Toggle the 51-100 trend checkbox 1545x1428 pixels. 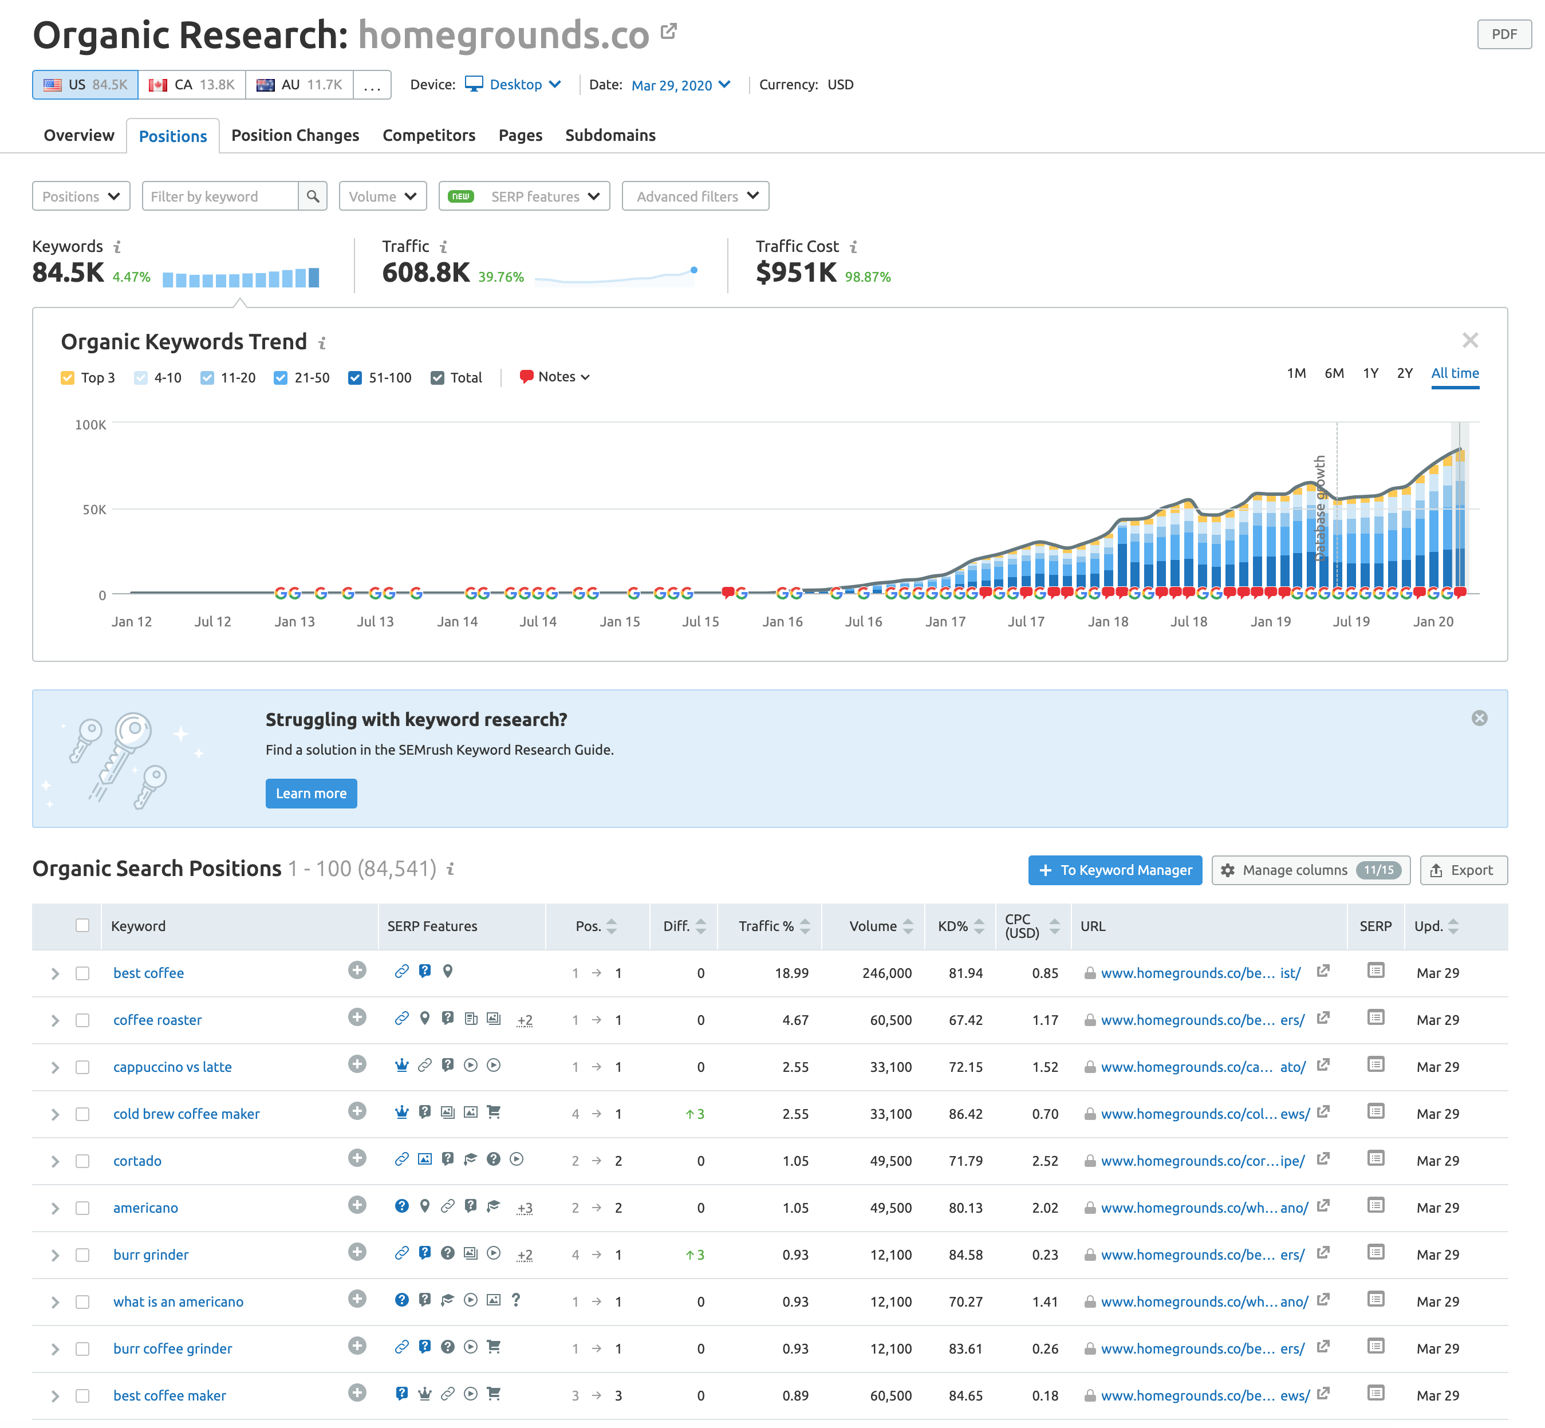click(x=356, y=378)
